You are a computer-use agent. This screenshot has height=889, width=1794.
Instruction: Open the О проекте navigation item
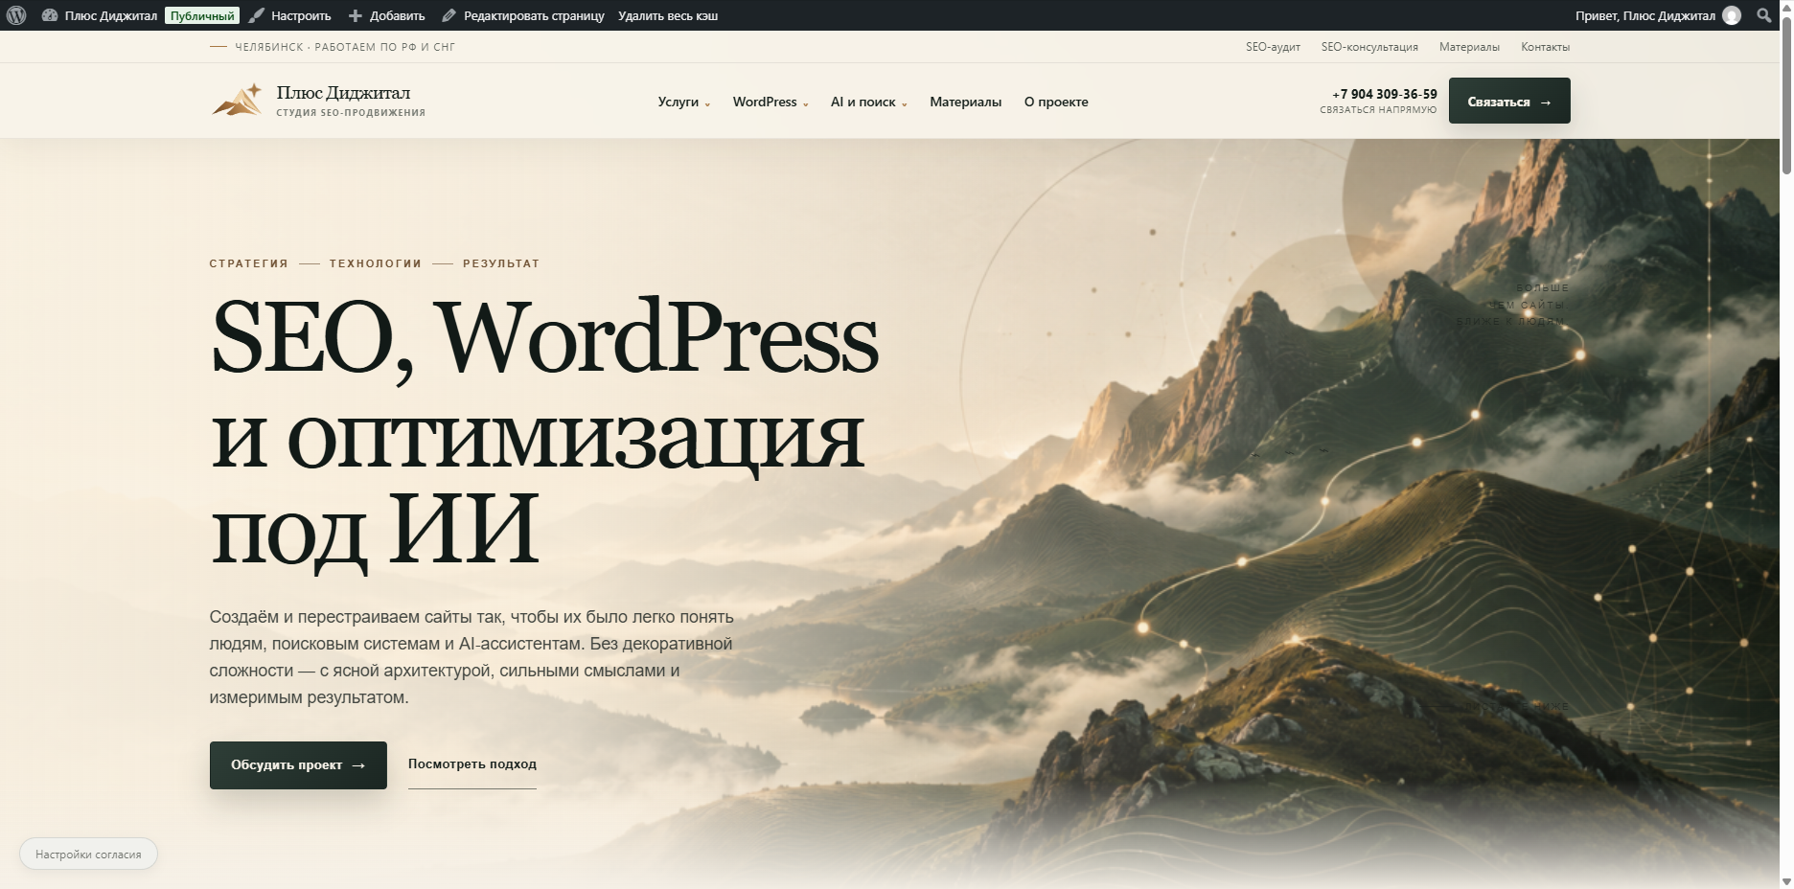click(1056, 102)
